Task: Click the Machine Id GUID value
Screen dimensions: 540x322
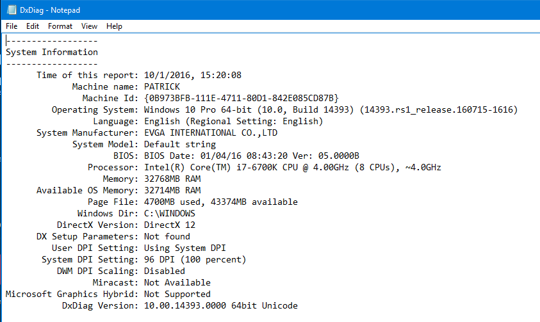Action: click(x=241, y=99)
